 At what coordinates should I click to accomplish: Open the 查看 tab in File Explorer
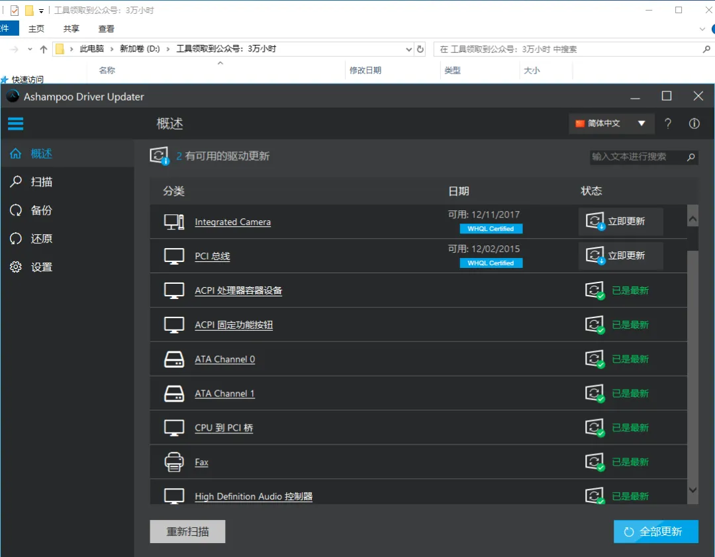(106, 28)
